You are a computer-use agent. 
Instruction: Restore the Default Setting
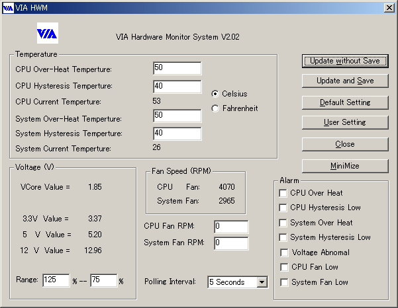345,102
